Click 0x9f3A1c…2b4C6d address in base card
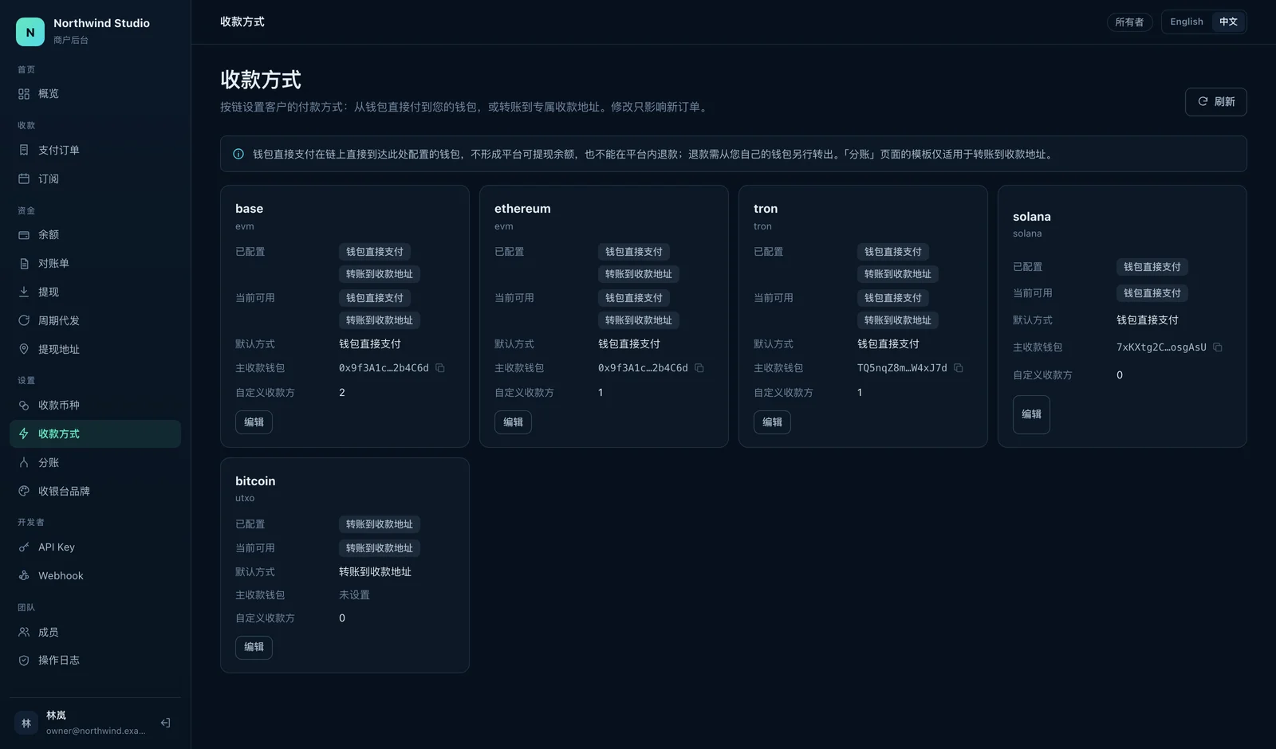The height and width of the screenshot is (749, 1276). (384, 368)
